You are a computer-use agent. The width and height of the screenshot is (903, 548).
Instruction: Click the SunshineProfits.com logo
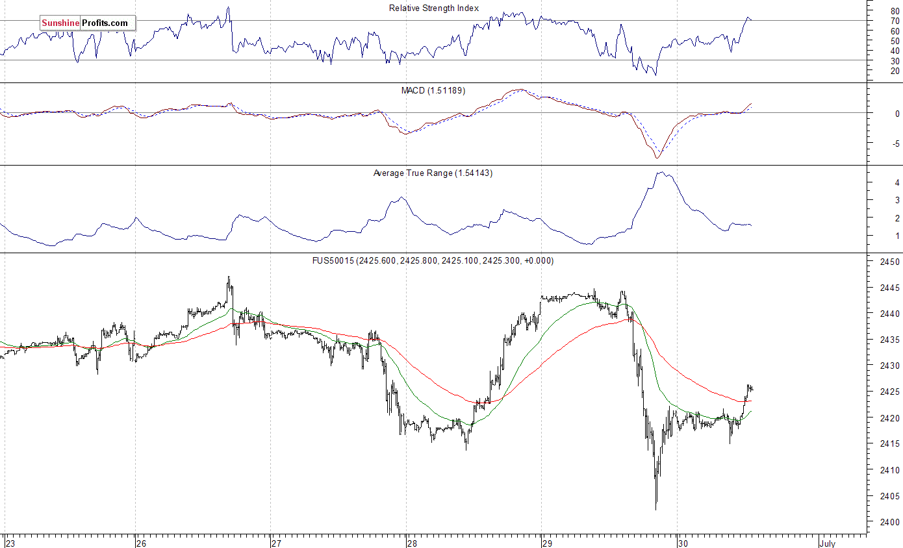[87, 23]
